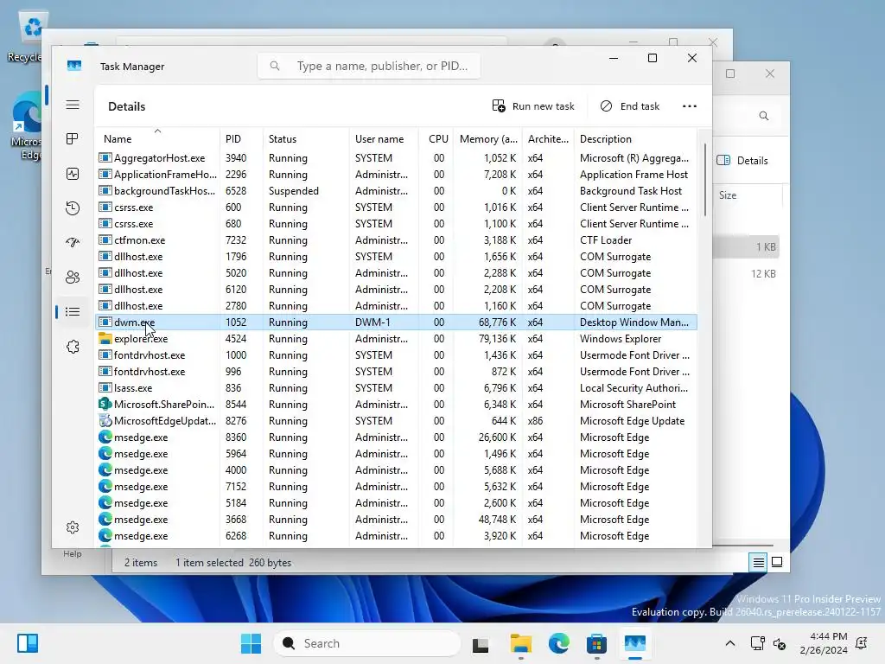Screen dimensions: 885x664
Task: Click the Run new task button
Action: pyautogui.click(x=532, y=106)
